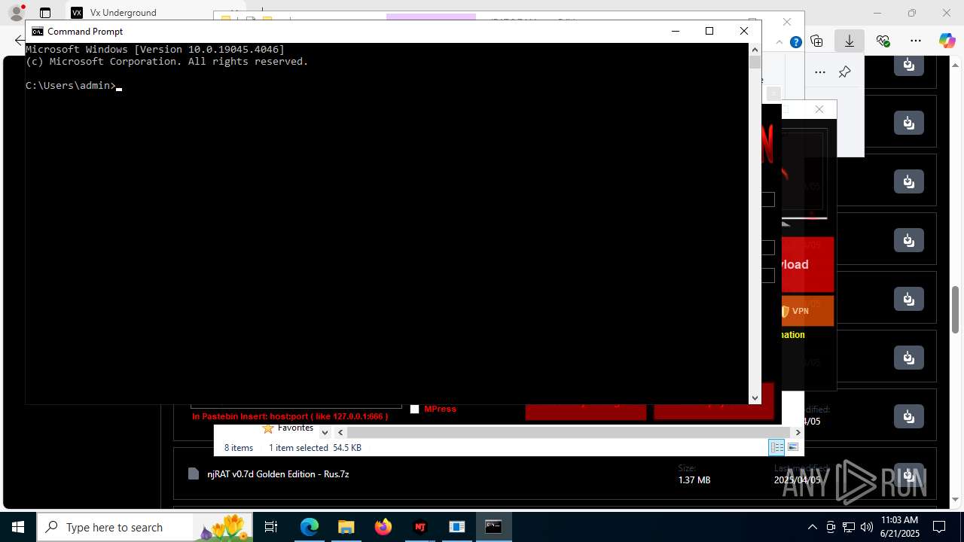Open Edge Collections icon in toolbar
The width and height of the screenshot is (964, 542).
pos(816,41)
